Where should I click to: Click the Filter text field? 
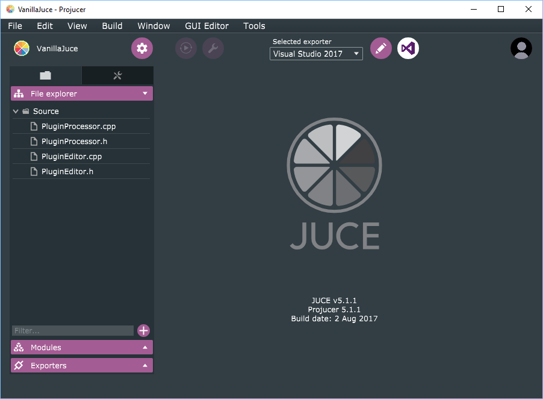click(72, 331)
